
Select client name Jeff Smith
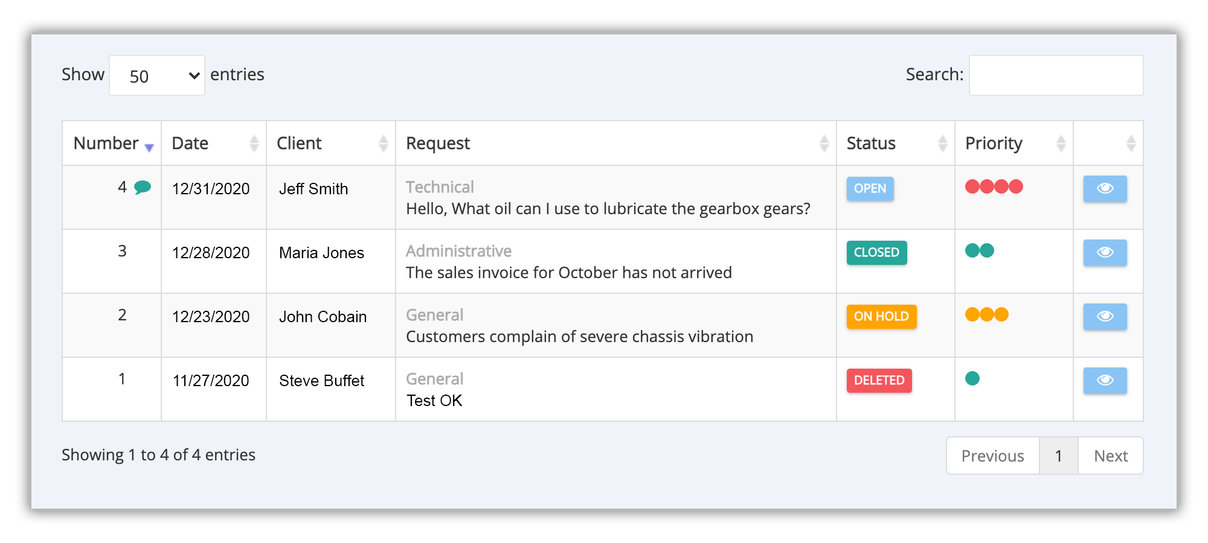(x=313, y=189)
